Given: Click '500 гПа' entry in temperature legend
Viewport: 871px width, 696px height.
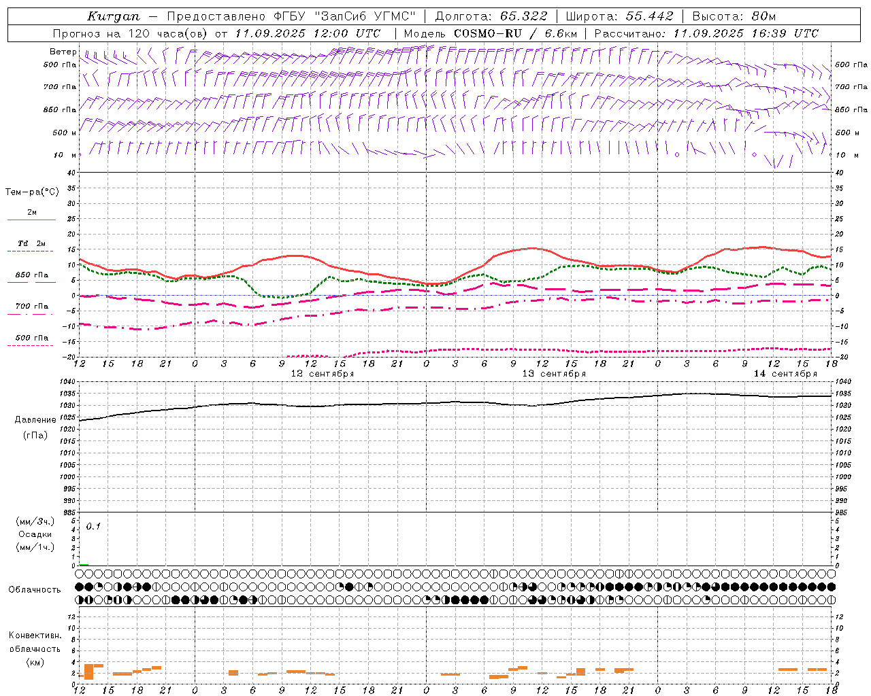Looking at the screenshot, I should click(32, 338).
